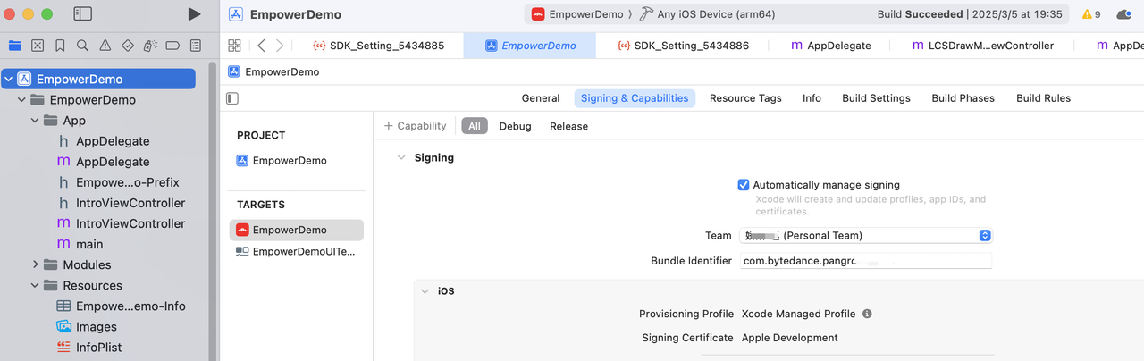Switch to Signing & Capabilities tab

point(635,98)
